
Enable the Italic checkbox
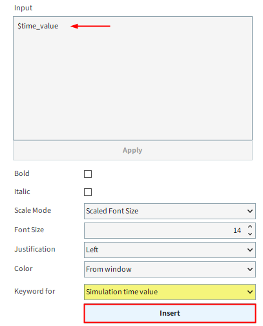tap(88, 192)
